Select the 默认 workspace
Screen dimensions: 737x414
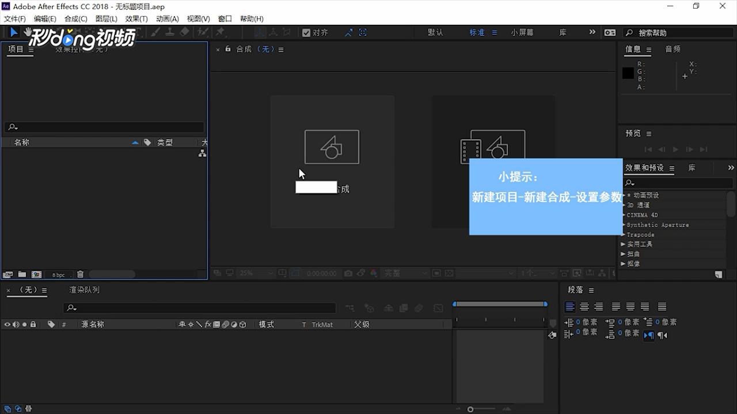435,33
